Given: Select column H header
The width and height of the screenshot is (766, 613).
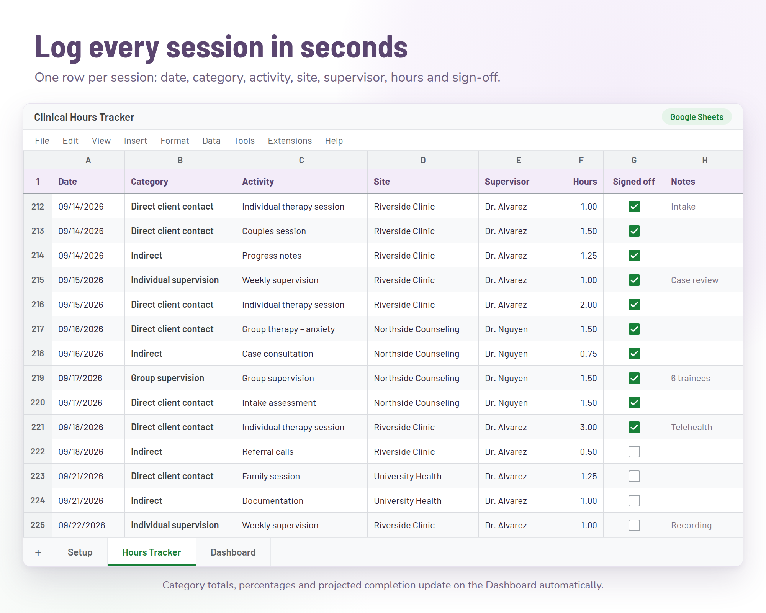Looking at the screenshot, I should click(704, 160).
